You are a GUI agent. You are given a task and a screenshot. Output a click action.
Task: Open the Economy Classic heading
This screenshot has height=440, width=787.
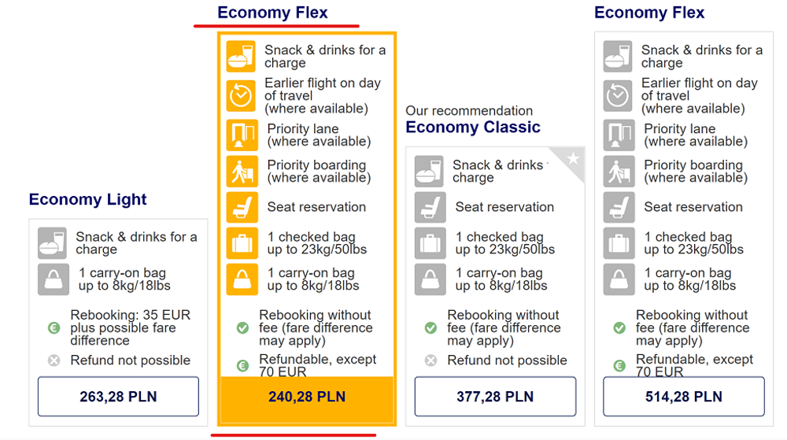coord(473,127)
